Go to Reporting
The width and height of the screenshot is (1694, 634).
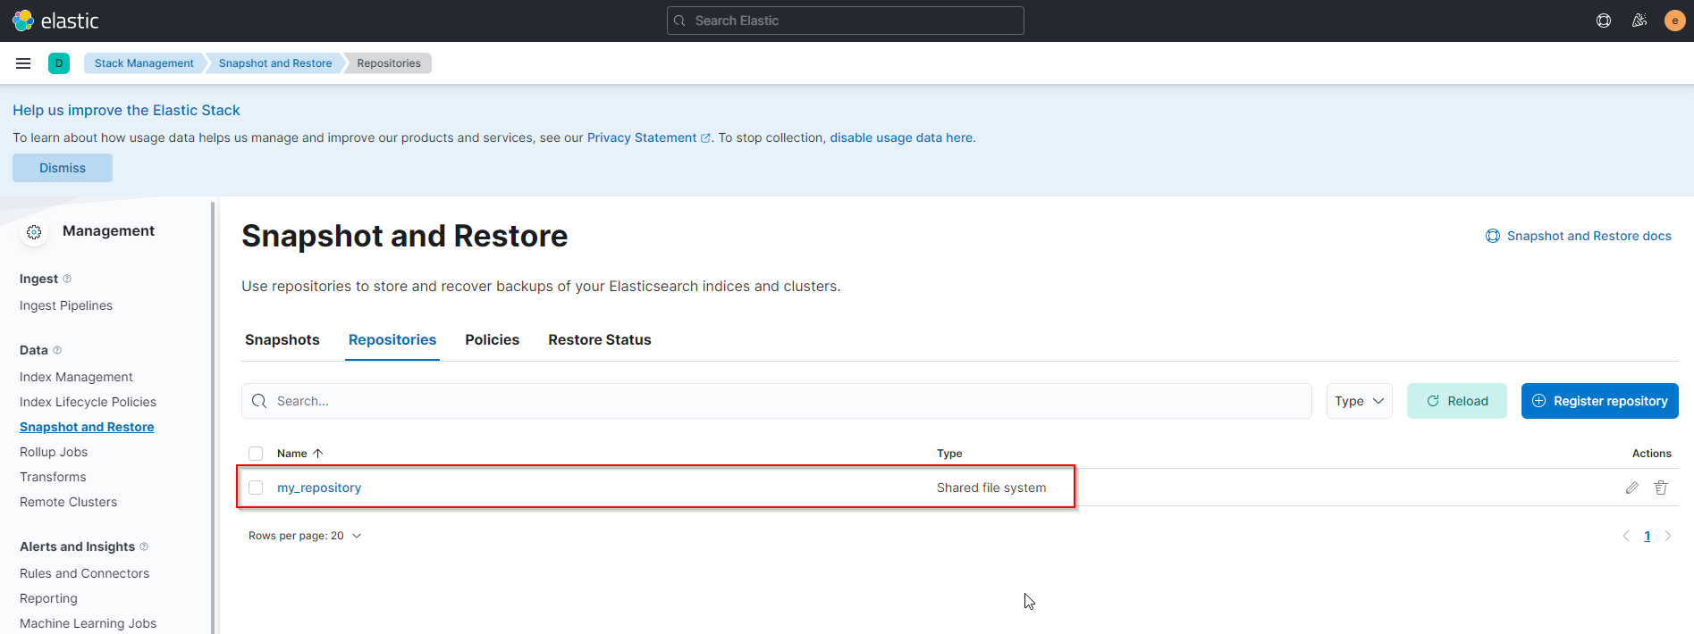(48, 598)
